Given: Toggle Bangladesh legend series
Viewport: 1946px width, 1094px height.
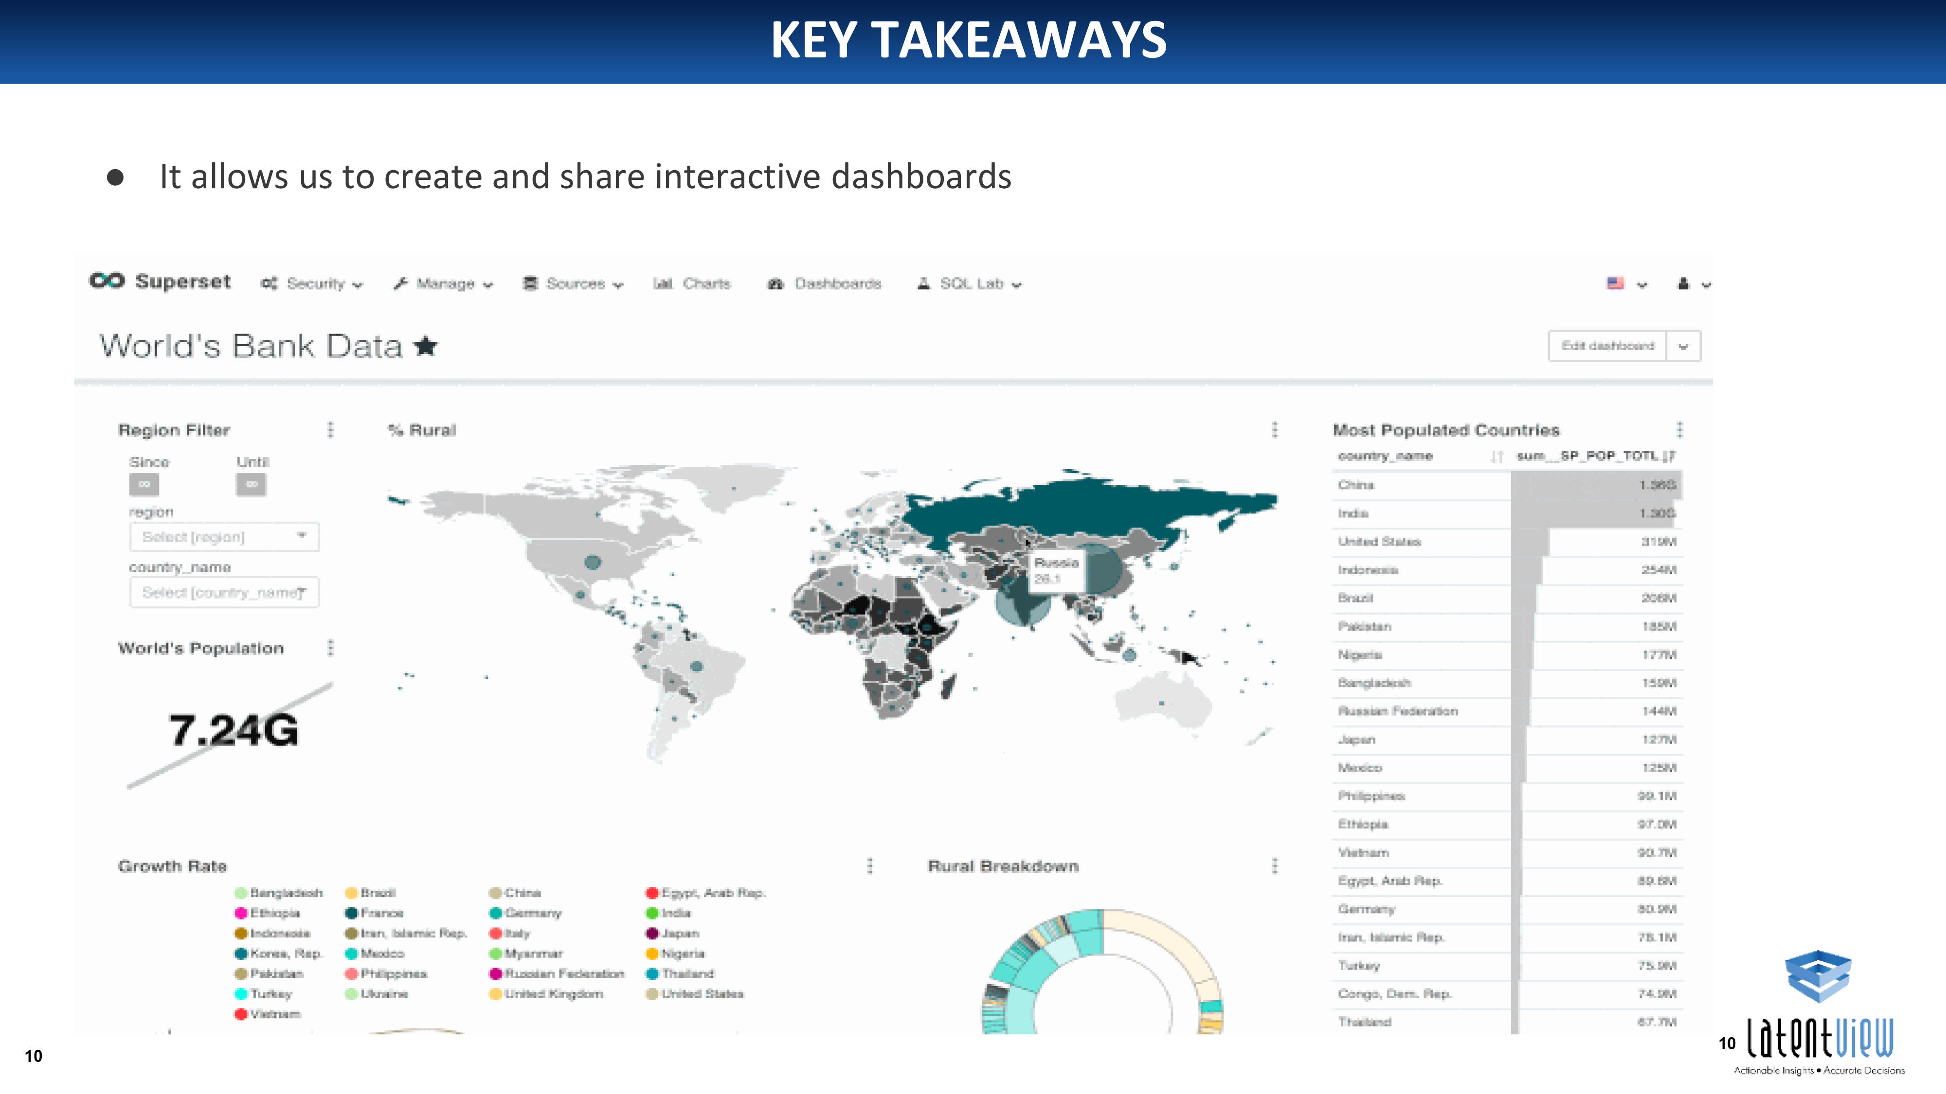Looking at the screenshot, I should [279, 893].
